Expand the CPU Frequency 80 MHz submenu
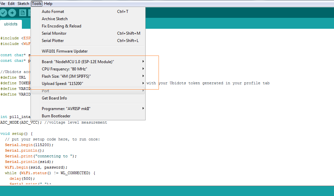 pyautogui.click(x=88, y=69)
